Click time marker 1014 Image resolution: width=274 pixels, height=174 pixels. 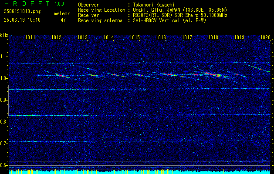(109, 37)
